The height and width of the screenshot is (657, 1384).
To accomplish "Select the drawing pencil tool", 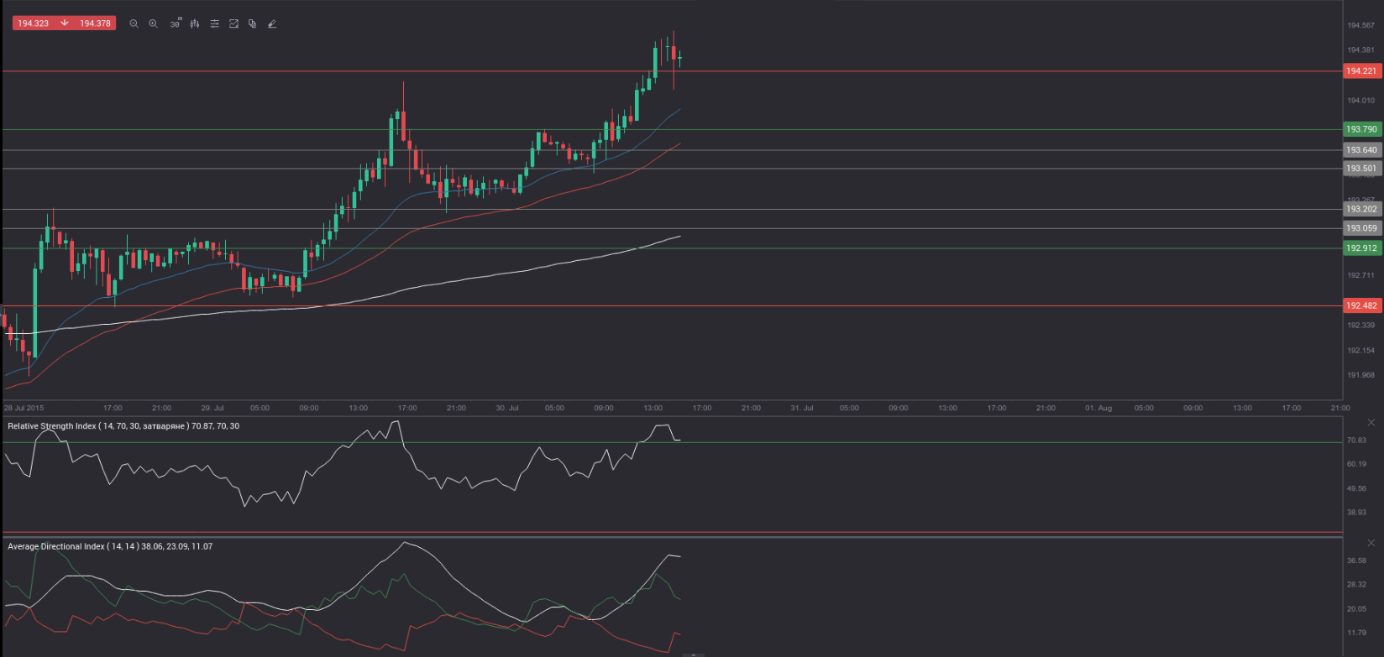I will [x=271, y=24].
